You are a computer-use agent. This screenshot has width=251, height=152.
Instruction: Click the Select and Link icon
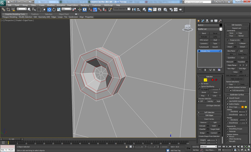(x=4, y=9)
